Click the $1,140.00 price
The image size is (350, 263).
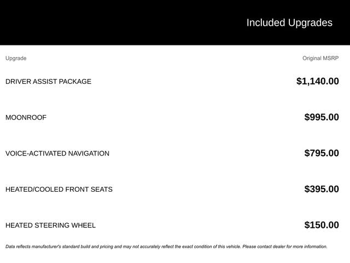(x=317, y=82)
